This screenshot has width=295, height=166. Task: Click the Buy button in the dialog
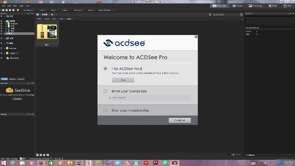(x=123, y=80)
